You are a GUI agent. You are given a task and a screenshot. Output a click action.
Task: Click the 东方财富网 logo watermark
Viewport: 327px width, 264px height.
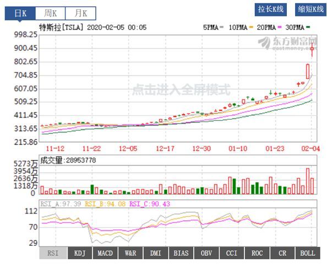[287, 43]
